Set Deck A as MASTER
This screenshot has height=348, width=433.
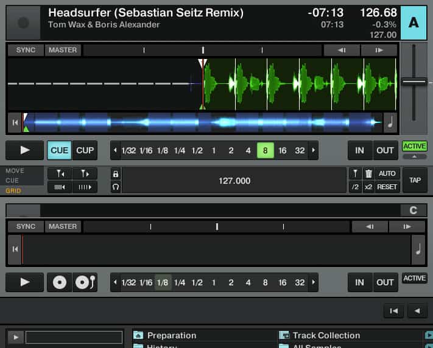(x=63, y=50)
